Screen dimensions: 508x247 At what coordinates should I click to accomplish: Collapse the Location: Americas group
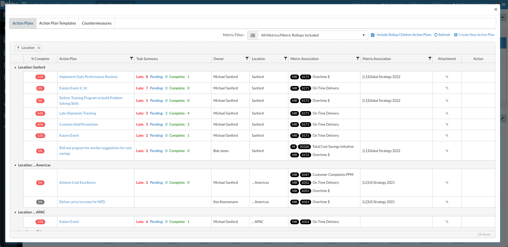coord(15,165)
